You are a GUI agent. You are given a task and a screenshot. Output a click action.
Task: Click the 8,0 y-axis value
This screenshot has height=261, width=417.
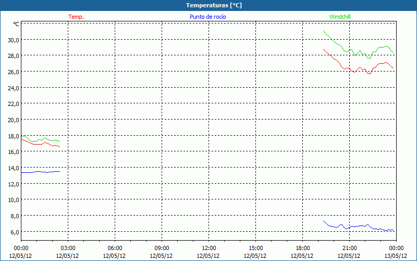coord(15,216)
